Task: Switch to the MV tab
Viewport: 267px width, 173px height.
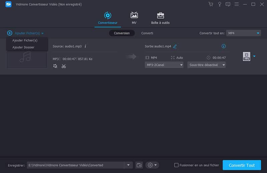Action: point(134,18)
